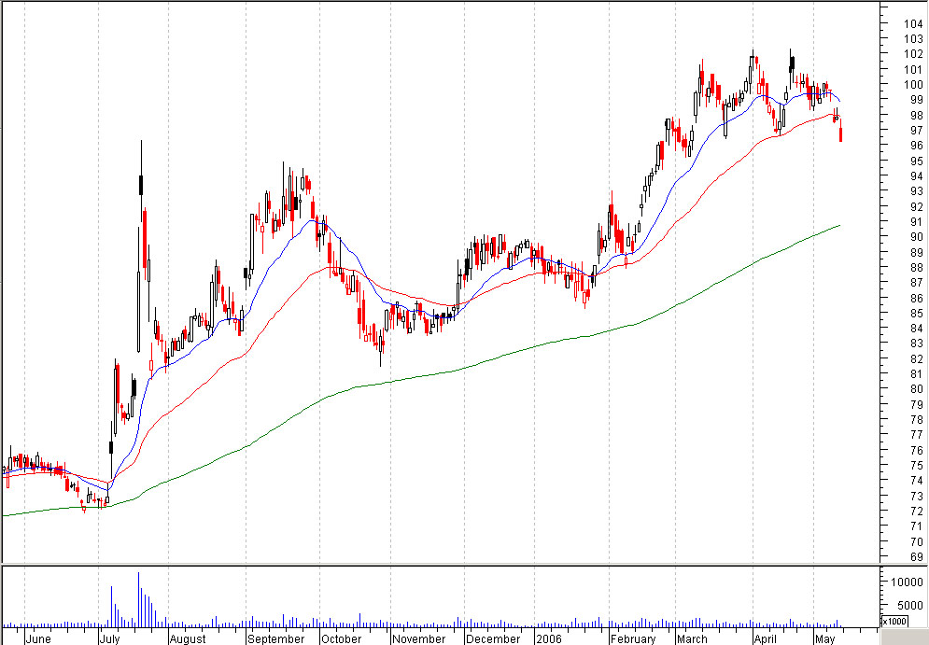Select the 87 price axis value
The image size is (929, 645).
tap(917, 283)
